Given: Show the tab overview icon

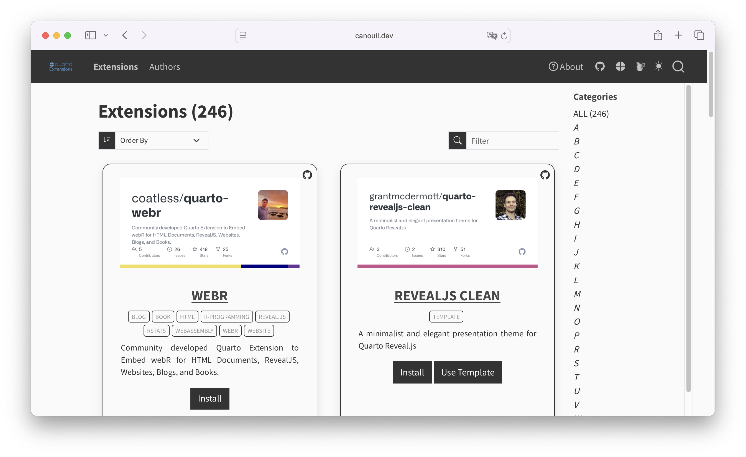Looking at the screenshot, I should [699, 35].
